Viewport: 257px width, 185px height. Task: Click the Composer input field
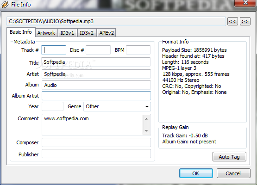[x=96, y=142]
